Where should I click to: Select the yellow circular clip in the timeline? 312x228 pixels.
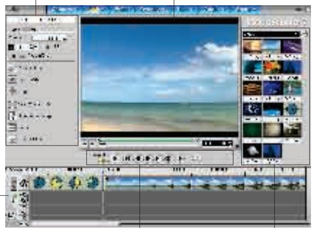(x=57, y=183)
